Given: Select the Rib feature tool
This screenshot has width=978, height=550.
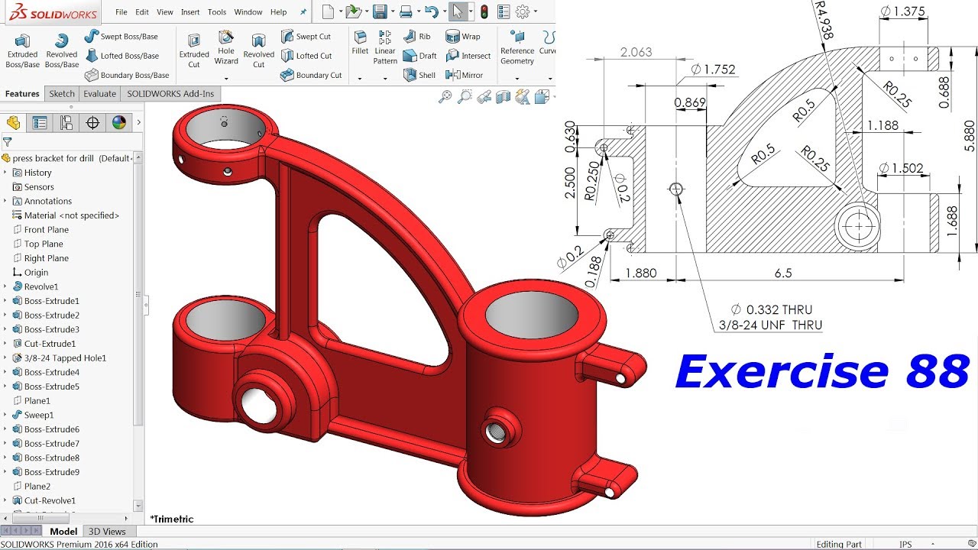Looking at the screenshot, I should click(x=417, y=36).
